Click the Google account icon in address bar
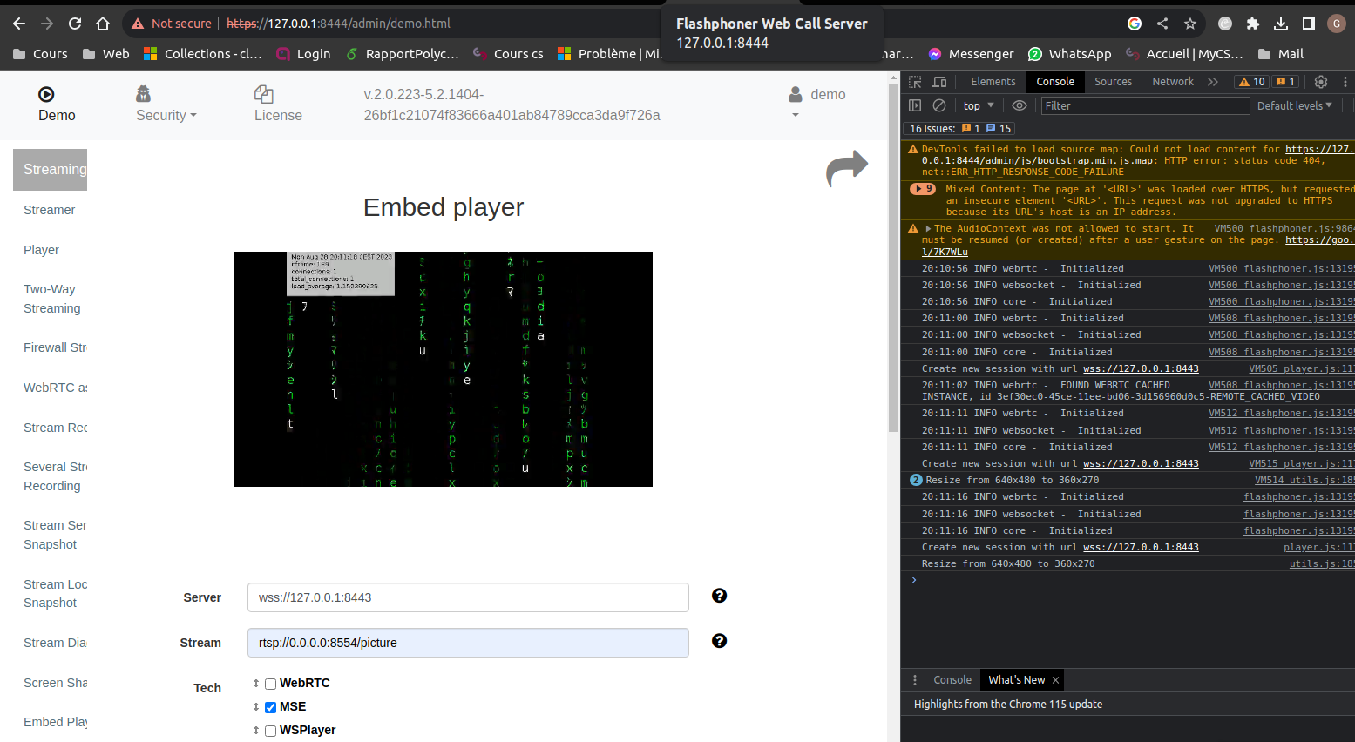Viewport: 1355px width, 742px height. (x=1135, y=24)
